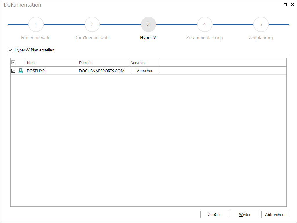Select the DOCUSNAPSPORTS.COM domain cell
297x223 pixels.
103,71
